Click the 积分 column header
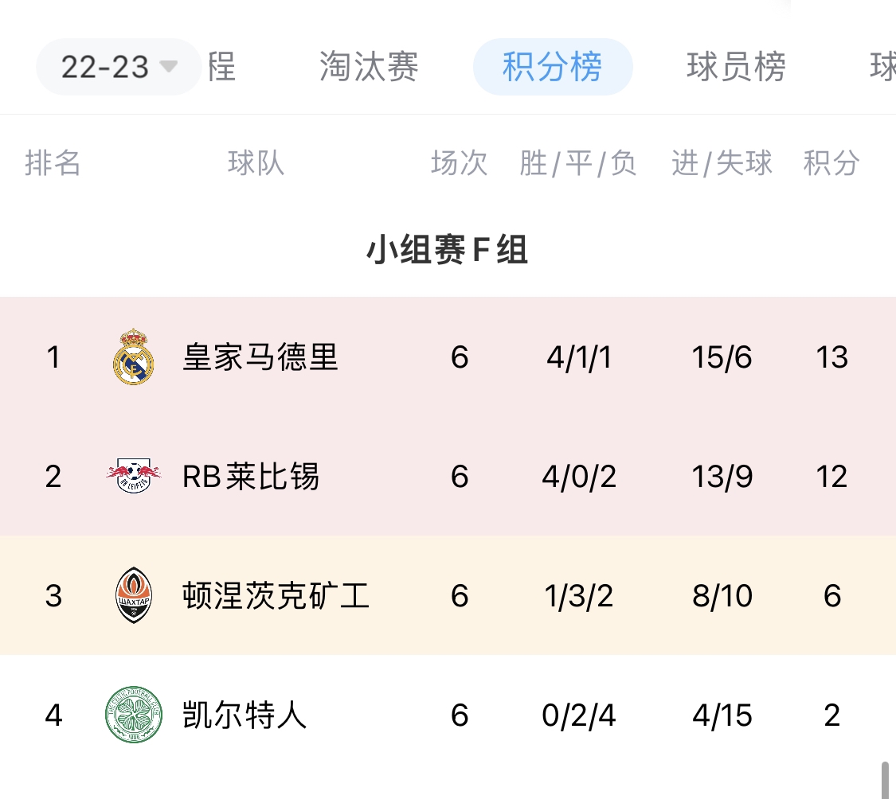 [831, 163]
